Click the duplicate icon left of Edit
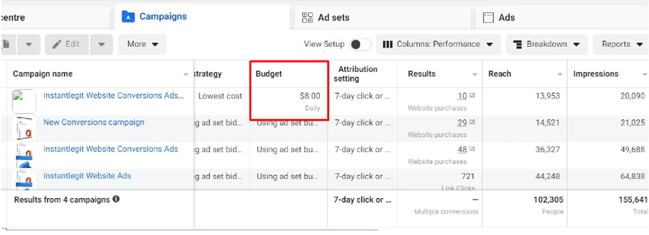The height and width of the screenshot is (235, 649). [x=6, y=44]
